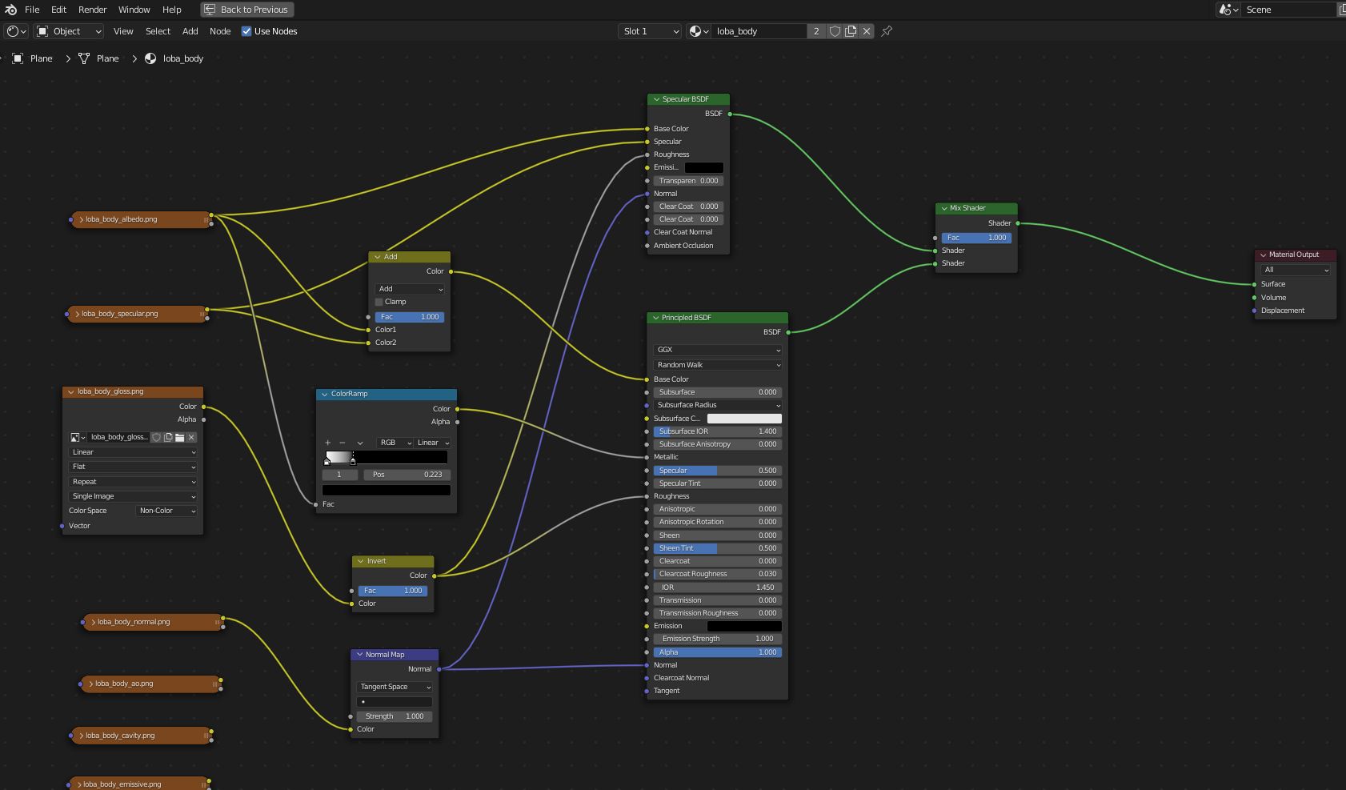The image size is (1346, 790).
Task: Click the editor type selector icon
Action: 14,31
